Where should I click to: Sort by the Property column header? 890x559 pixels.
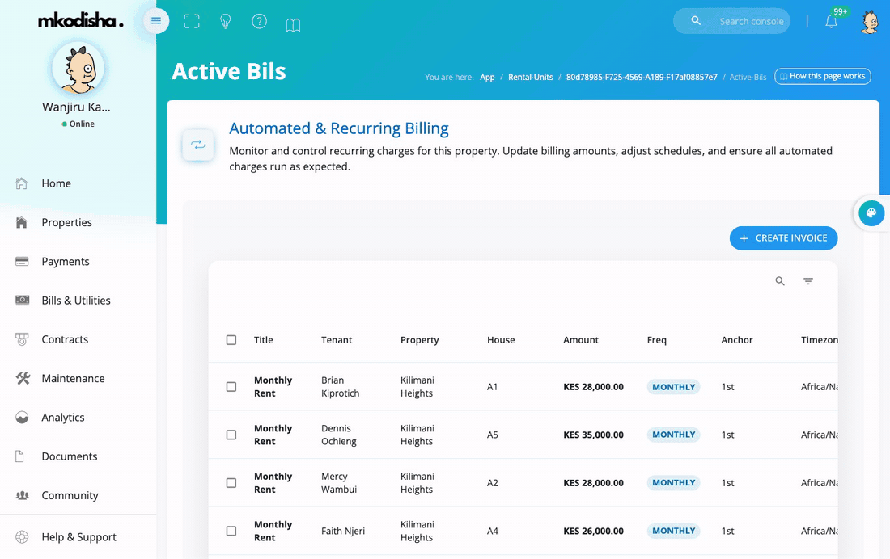(x=419, y=340)
